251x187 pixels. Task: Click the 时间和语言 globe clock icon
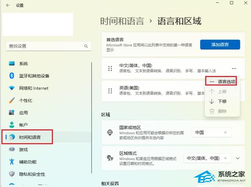12,137
